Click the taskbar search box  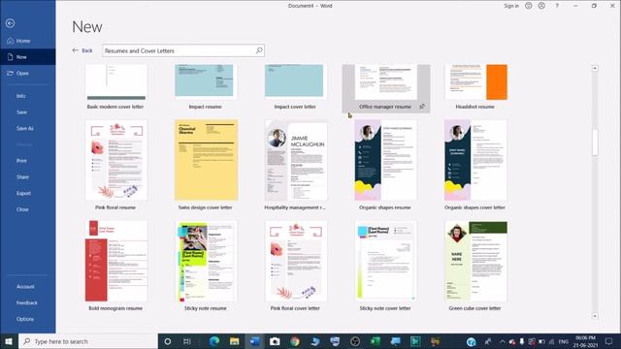click(88, 341)
